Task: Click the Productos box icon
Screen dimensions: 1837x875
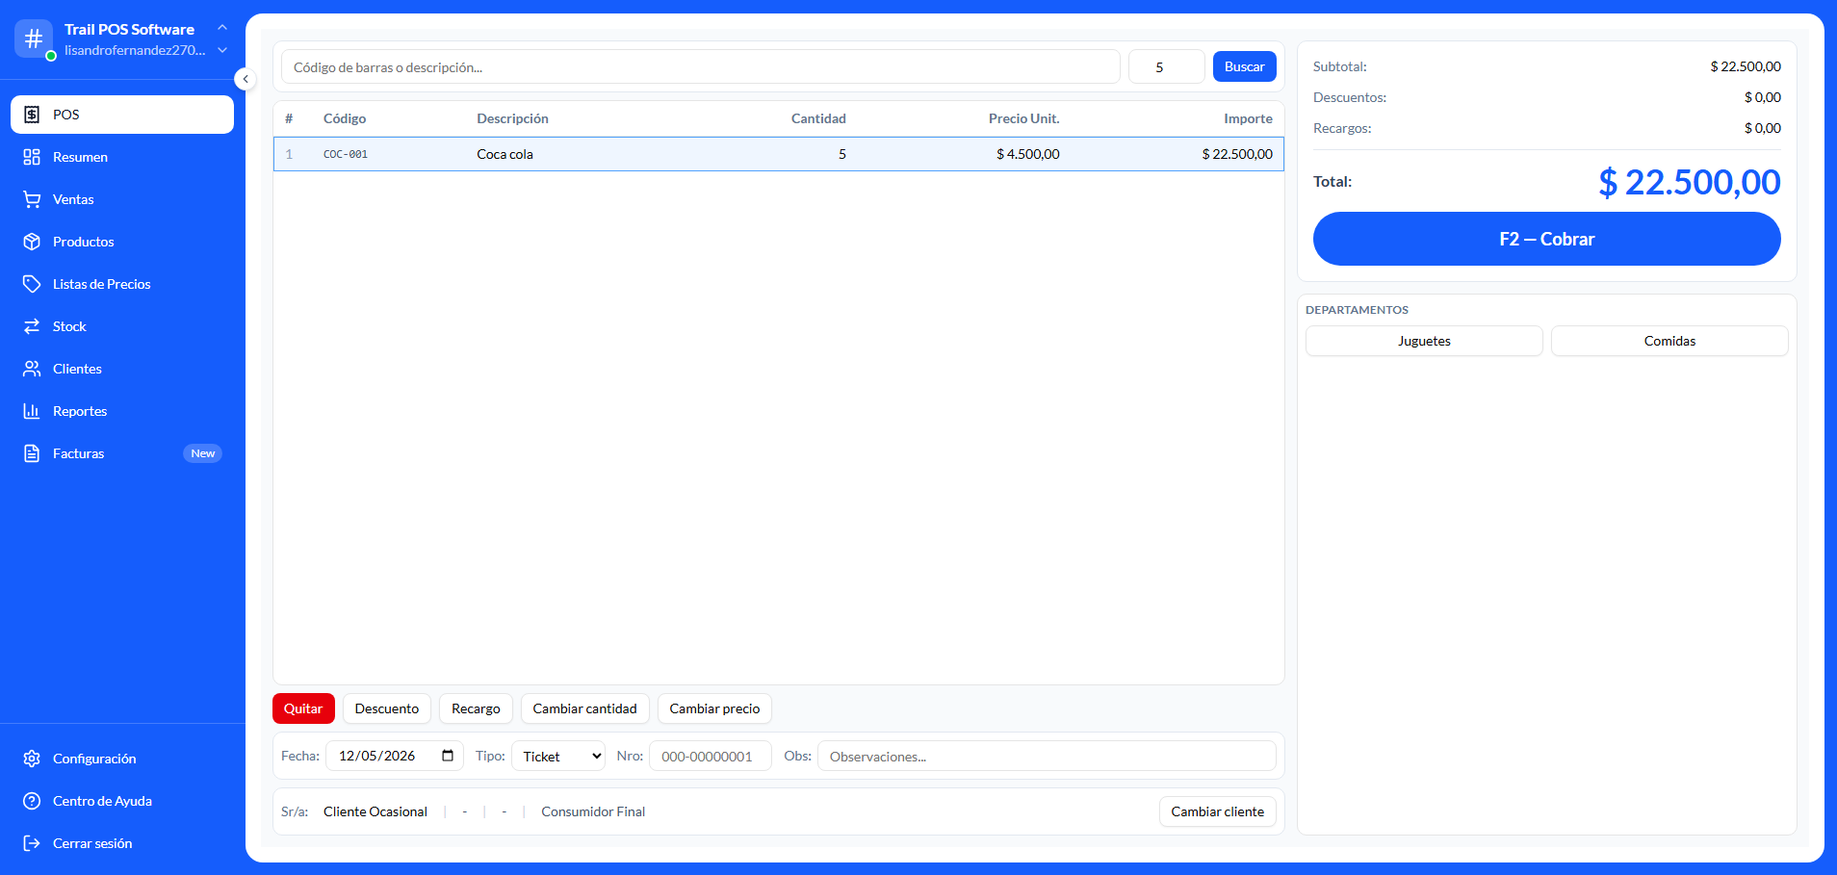Action: (x=32, y=242)
